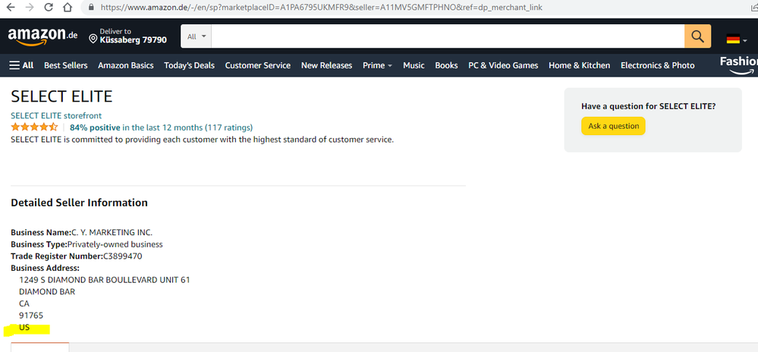Open the search category All dropdown
This screenshot has height=352, width=758.
coord(196,36)
